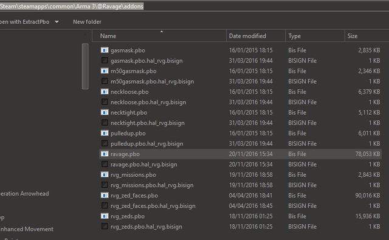
Task: Click the pulledup.pbo.hal_rvg.bisign file icon
Action: (x=105, y=143)
